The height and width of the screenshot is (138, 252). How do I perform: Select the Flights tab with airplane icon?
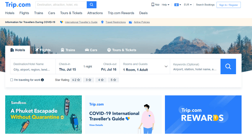click(43, 50)
